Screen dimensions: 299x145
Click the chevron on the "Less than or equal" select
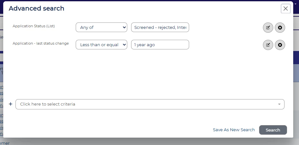pyautogui.click(x=124, y=45)
